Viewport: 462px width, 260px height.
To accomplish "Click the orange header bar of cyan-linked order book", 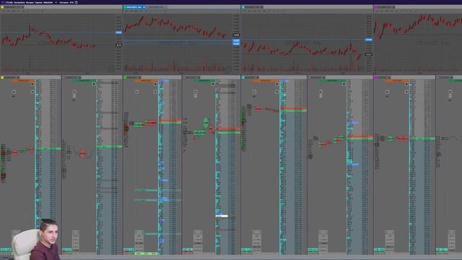I will pyautogui.click(x=265, y=80).
